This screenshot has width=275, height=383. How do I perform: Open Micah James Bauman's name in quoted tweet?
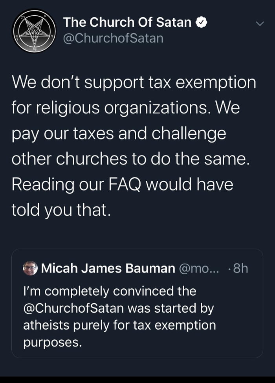tap(108, 268)
